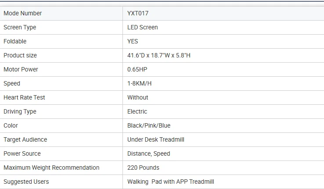Select the 0.65HP motor power value
This screenshot has height=189, width=324.
click(x=137, y=69)
